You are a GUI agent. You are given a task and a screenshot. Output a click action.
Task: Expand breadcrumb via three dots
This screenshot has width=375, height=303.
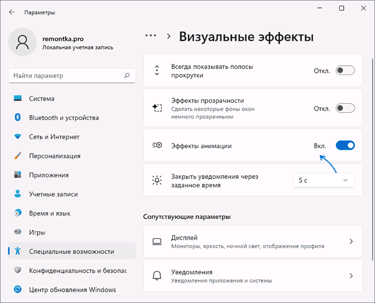click(x=151, y=36)
